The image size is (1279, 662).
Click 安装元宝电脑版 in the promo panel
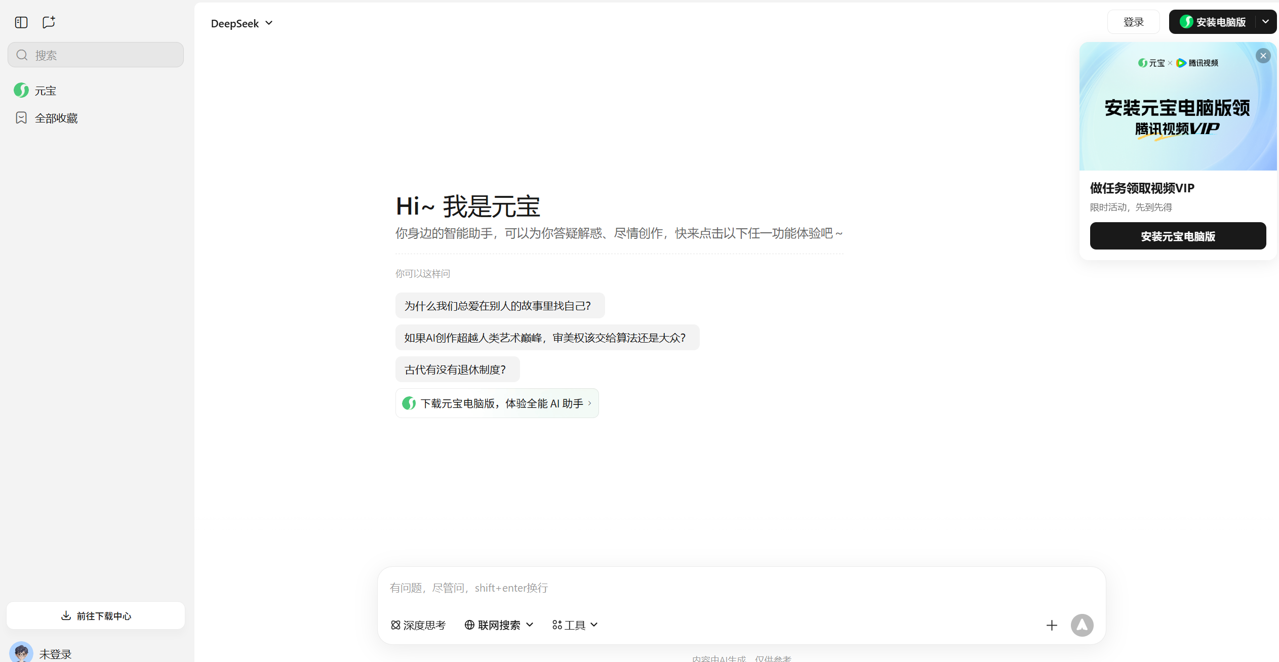pos(1178,236)
